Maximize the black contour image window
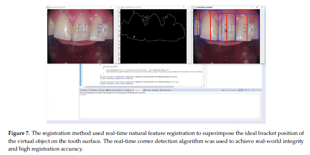The height and width of the screenshot is (155, 310). pyautogui.click(x=184, y=7)
